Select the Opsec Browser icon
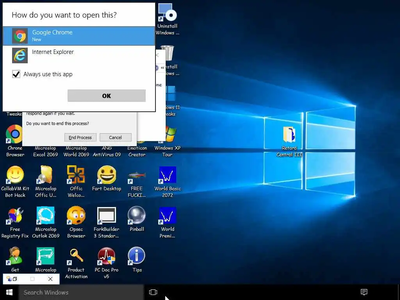This screenshot has height=300, width=400. click(76, 222)
